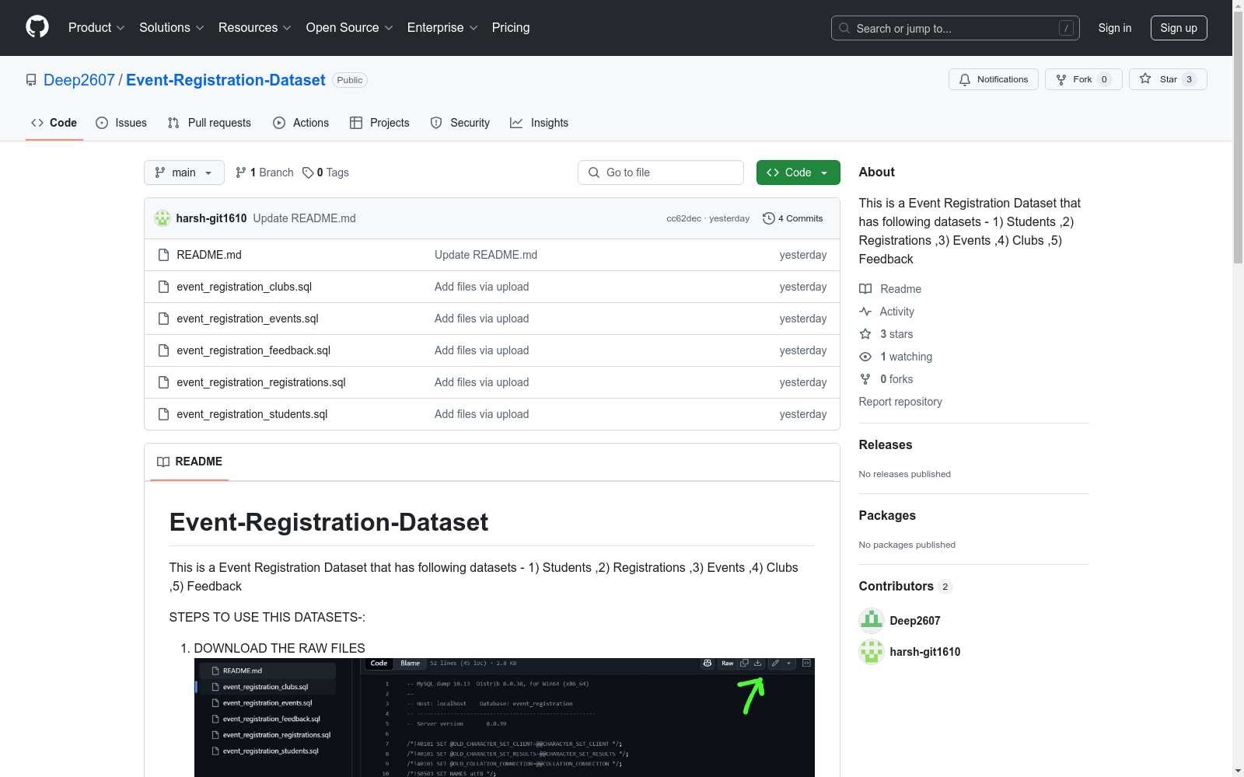Open the Pull requests tab
The image size is (1244, 777).
point(209,123)
